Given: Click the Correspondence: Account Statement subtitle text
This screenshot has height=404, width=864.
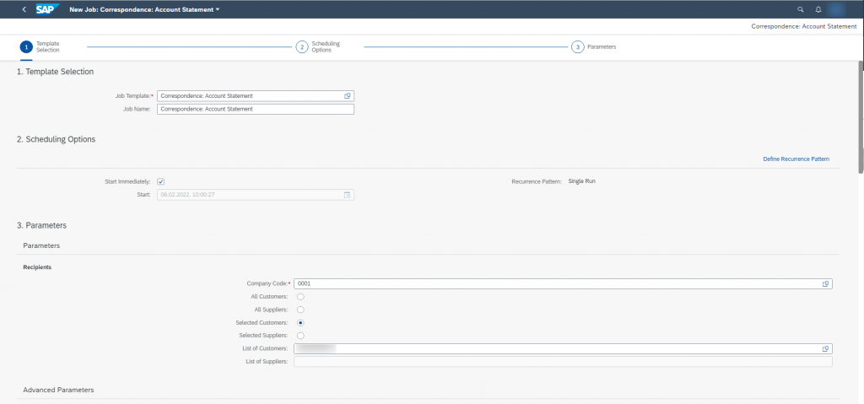Looking at the screenshot, I should (804, 26).
